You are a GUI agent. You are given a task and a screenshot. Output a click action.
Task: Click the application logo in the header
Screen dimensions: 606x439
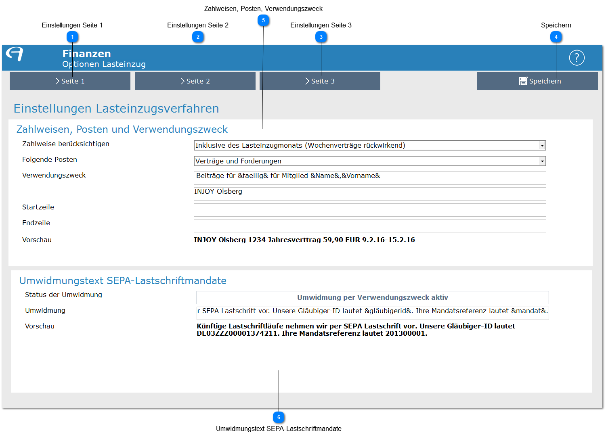15,54
